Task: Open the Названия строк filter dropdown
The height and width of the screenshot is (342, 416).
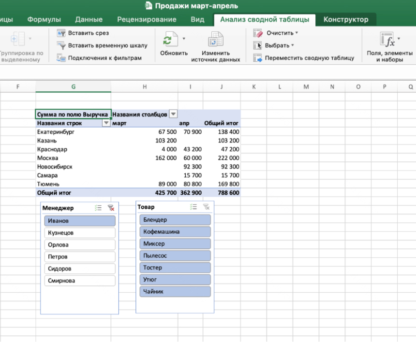Action: (106, 123)
